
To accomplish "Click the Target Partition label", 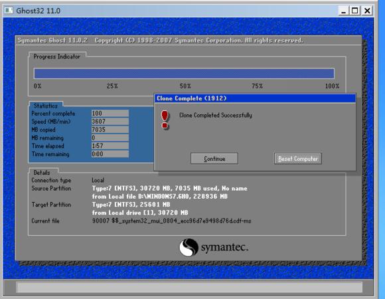I will (51, 205).
